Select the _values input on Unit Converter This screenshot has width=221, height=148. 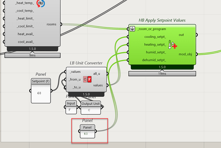75,72
